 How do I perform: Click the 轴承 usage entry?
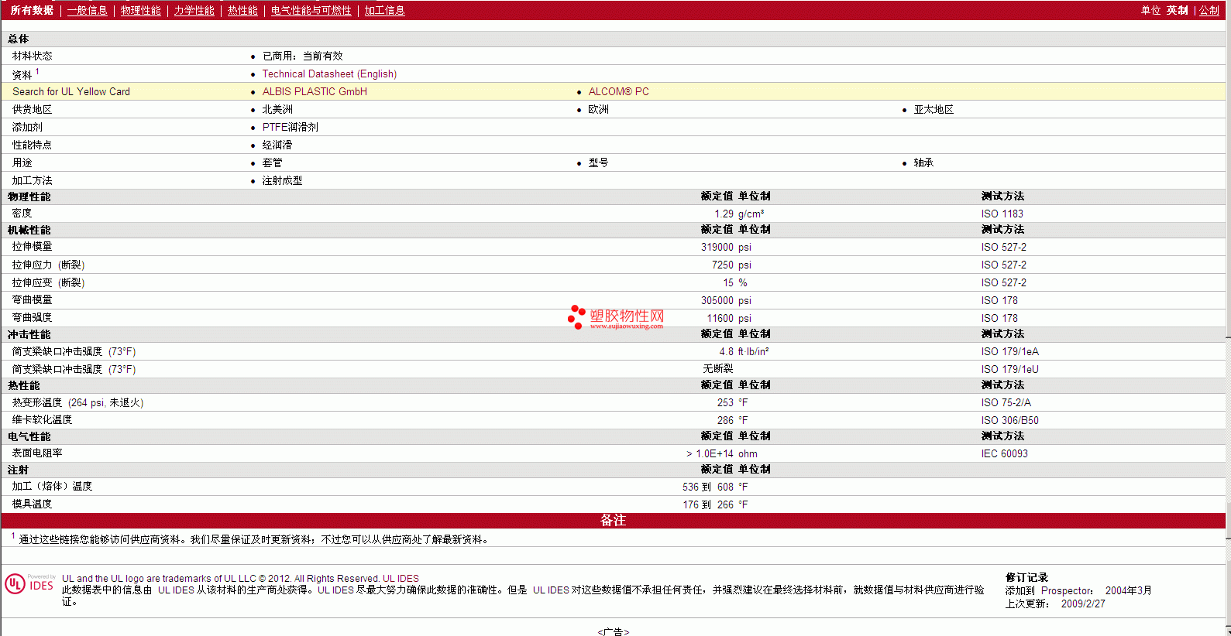point(923,163)
